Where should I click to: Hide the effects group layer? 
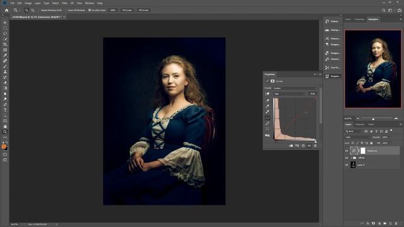347,158
